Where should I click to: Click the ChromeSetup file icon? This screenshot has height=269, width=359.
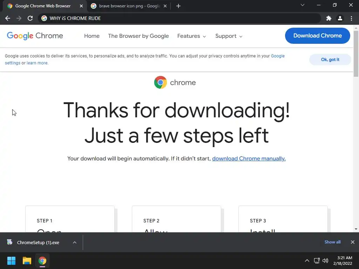[x=9, y=242]
